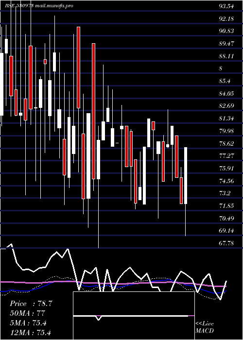Image resolution: width=243 pixels, height=340 pixels.
Task: Click the 79.98 price axis label
Action: point(226,131)
